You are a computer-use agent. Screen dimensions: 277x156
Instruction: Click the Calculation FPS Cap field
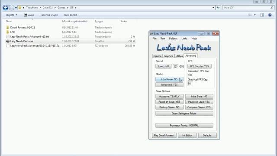[x=190, y=75]
